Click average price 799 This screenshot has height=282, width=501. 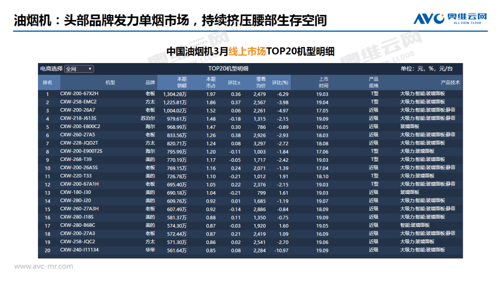261,193
